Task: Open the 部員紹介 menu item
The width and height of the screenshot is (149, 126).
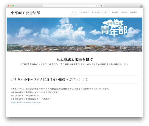Action: tap(115, 12)
